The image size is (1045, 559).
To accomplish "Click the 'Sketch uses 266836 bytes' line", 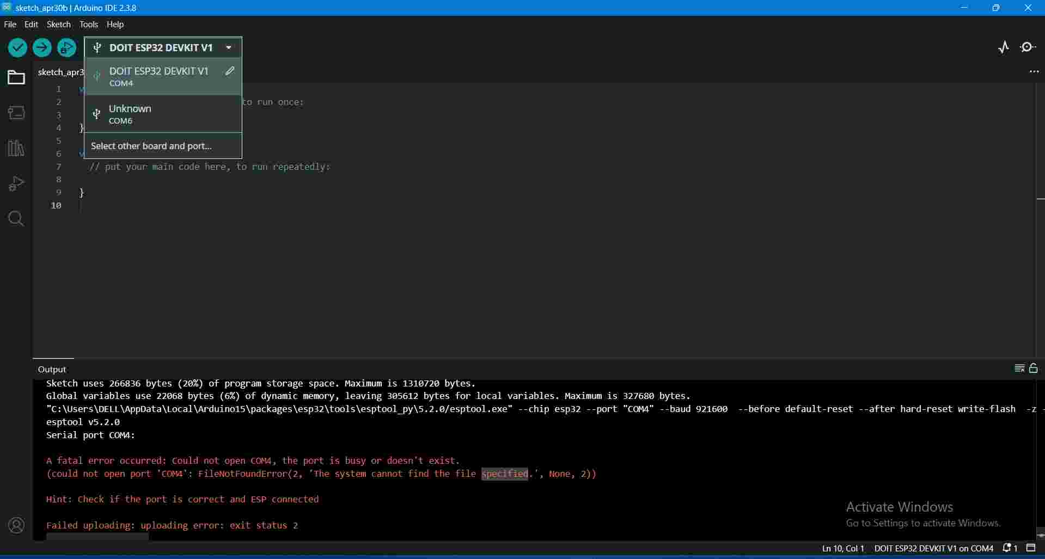I will point(261,383).
